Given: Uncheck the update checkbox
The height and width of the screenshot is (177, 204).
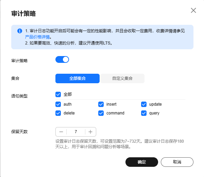Looking at the screenshot, I should (x=144, y=104).
